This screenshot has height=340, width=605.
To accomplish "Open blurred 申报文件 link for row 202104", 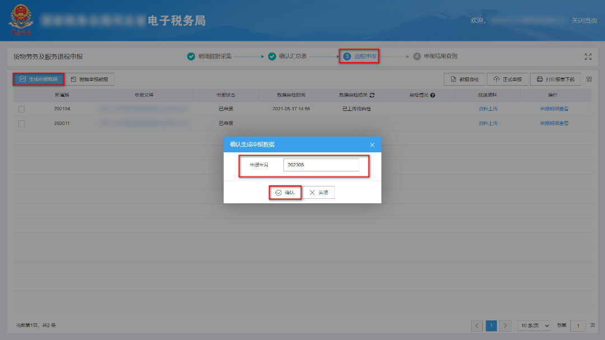I will (145, 109).
